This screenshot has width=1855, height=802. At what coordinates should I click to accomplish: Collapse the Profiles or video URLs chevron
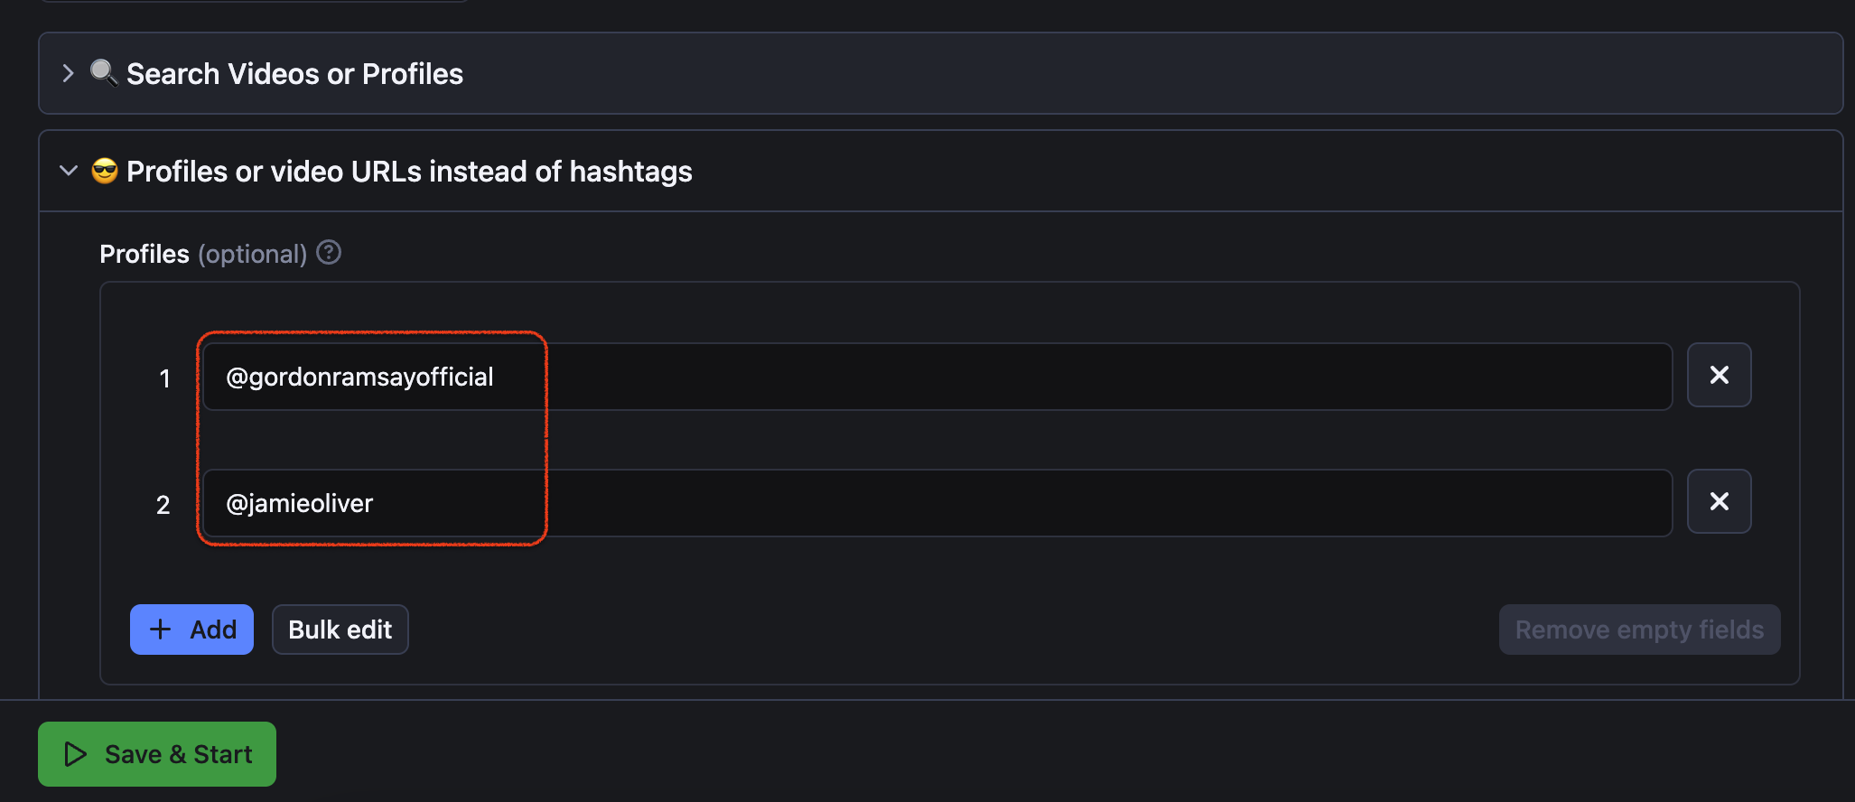click(x=68, y=171)
